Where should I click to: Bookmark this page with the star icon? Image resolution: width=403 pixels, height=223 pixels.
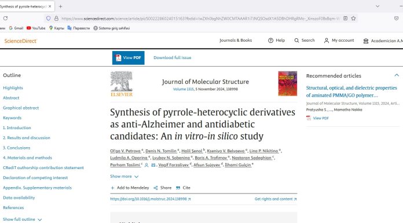click(x=353, y=19)
